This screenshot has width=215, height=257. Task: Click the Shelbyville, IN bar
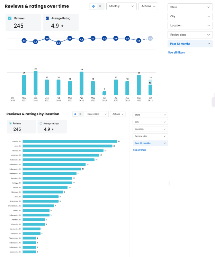pos(32,233)
